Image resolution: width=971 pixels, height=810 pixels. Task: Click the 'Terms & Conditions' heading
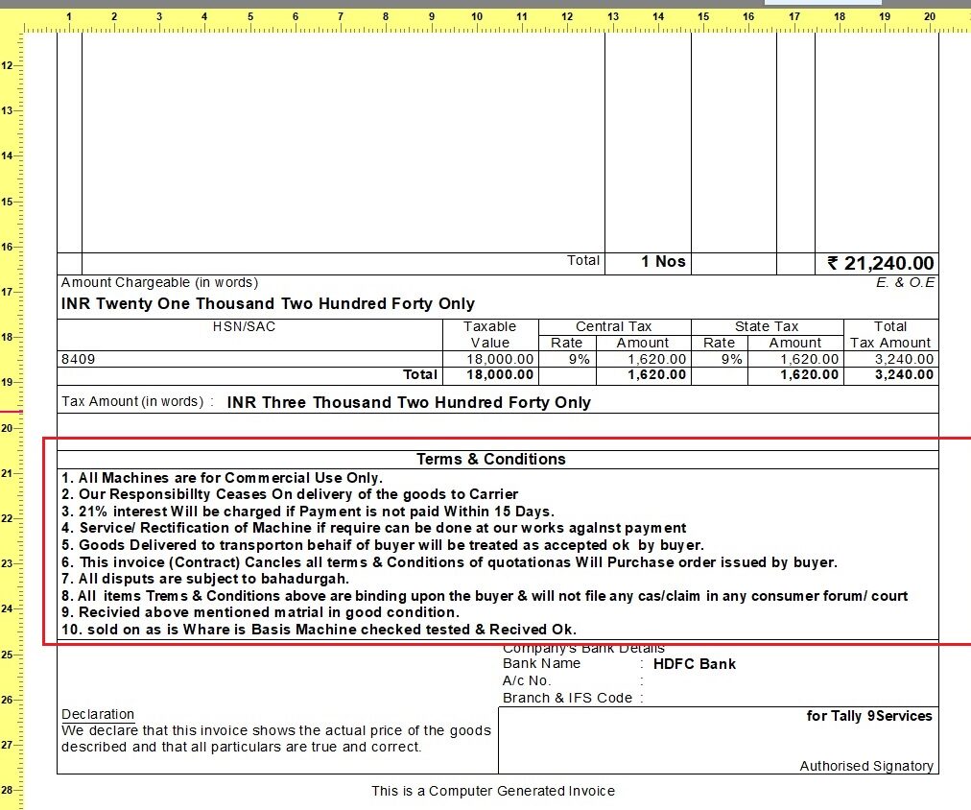(491, 459)
